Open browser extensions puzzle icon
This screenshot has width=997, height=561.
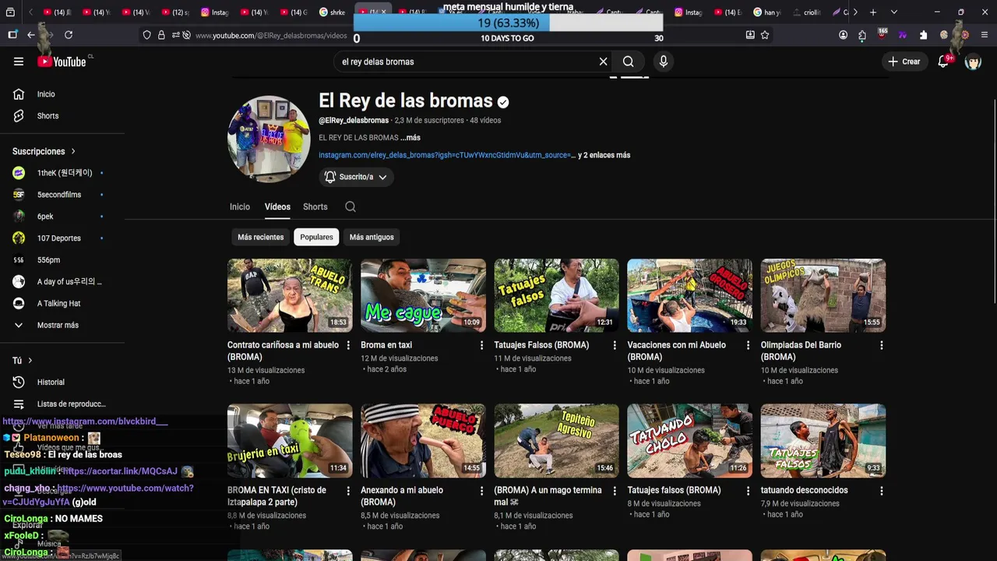pos(923,35)
